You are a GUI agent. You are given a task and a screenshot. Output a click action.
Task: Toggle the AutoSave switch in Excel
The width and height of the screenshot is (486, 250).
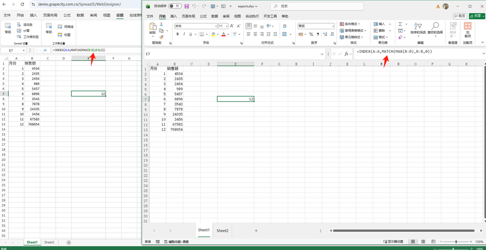click(175, 6)
